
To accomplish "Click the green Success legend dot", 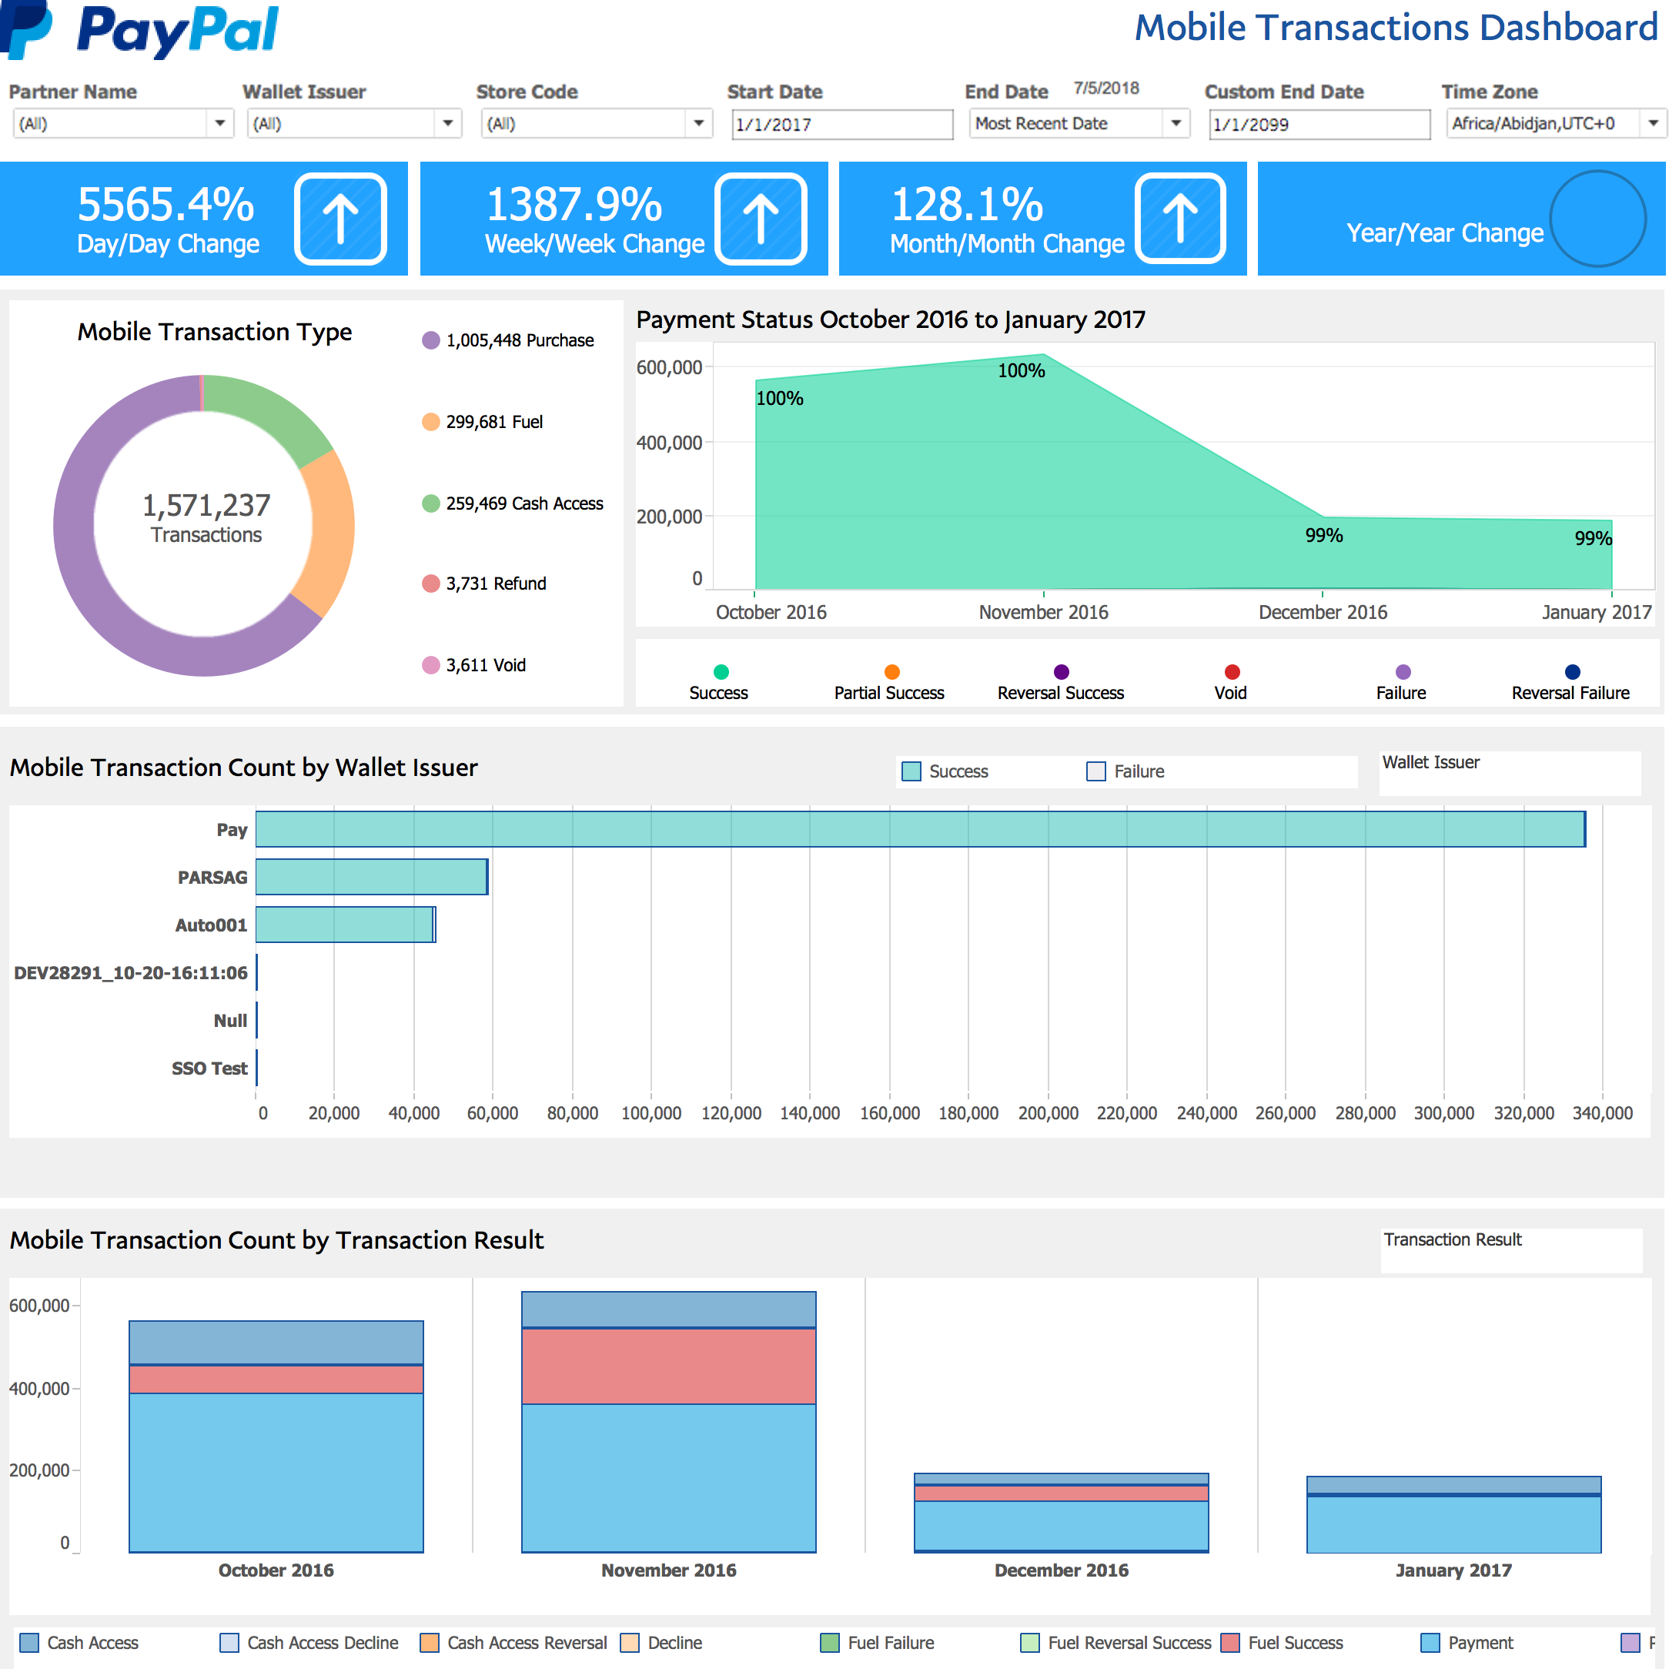I will tap(721, 672).
